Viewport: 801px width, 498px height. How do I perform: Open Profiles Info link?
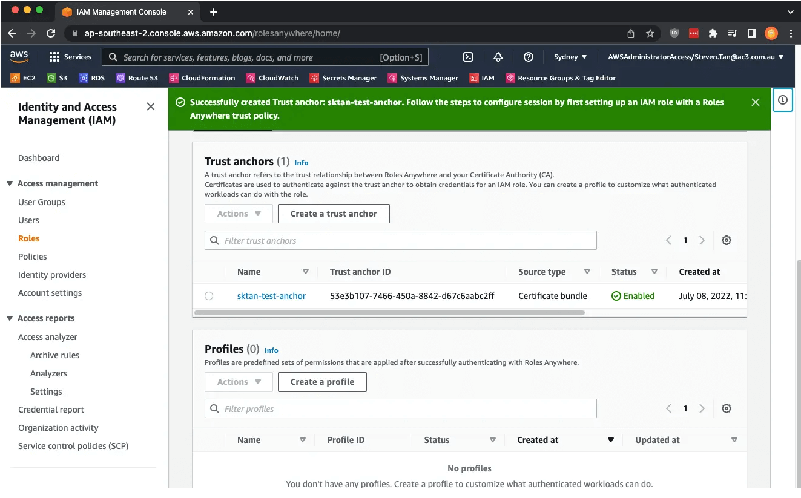(x=271, y=350)
